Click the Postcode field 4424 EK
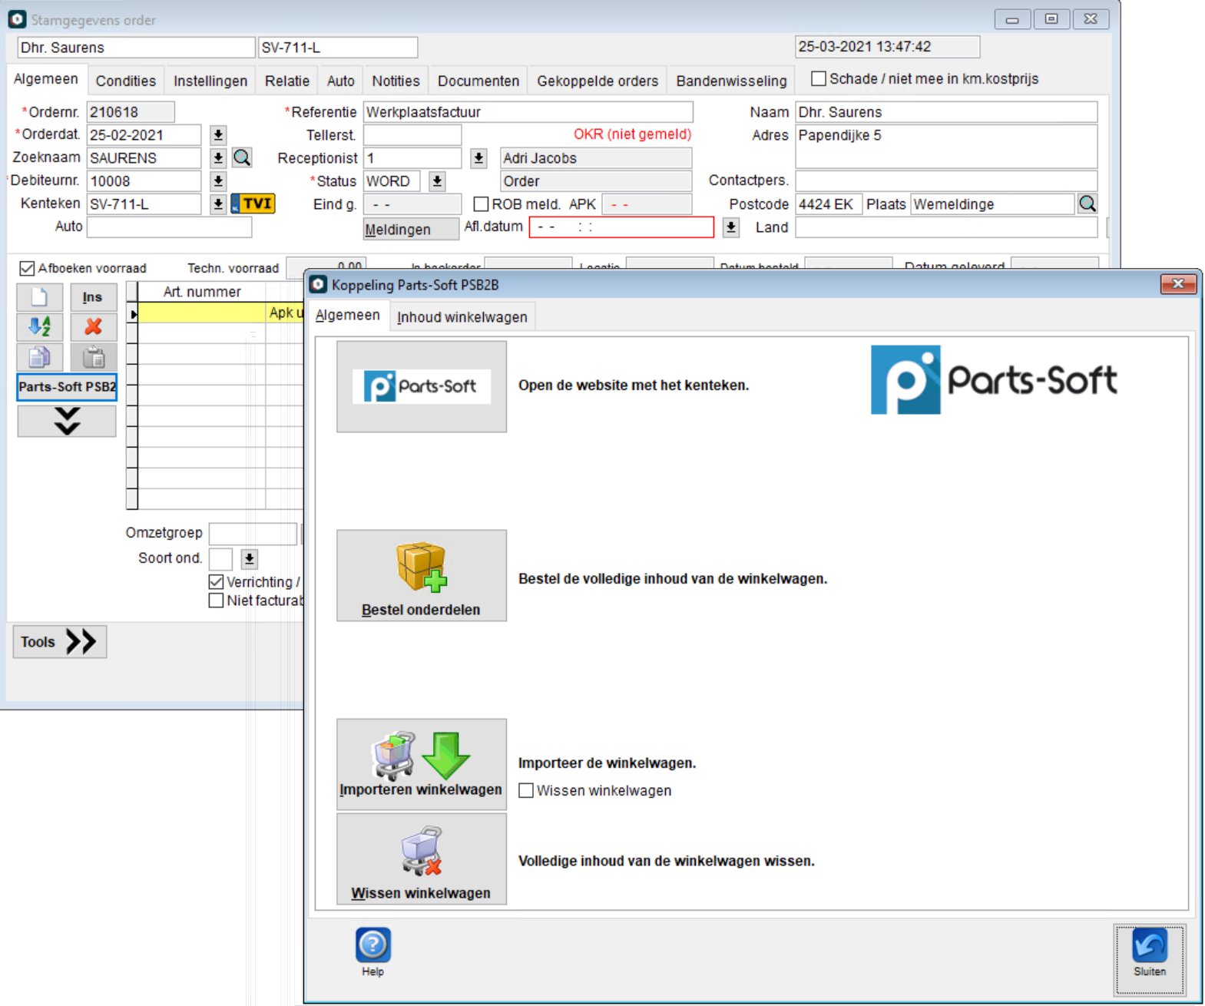Viewport: 1205px width, 1006px height. [x=829, y=204]
